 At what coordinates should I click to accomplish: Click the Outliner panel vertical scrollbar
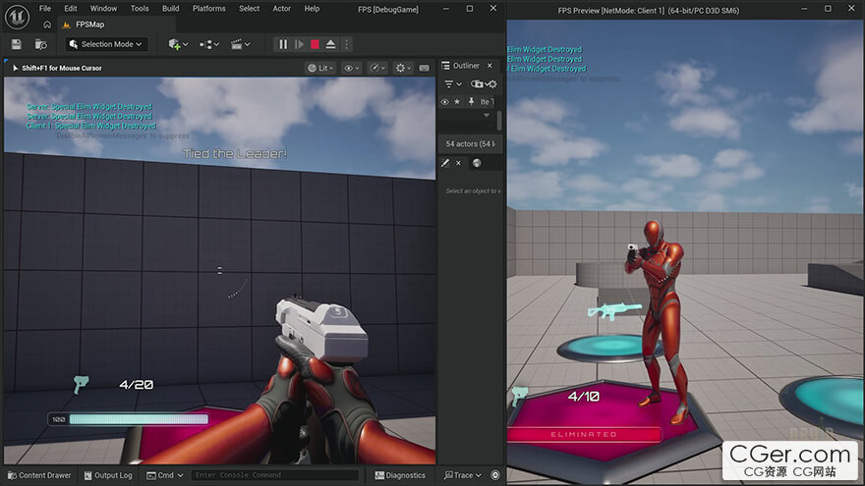pyautogui.click(x=499, y=121)
